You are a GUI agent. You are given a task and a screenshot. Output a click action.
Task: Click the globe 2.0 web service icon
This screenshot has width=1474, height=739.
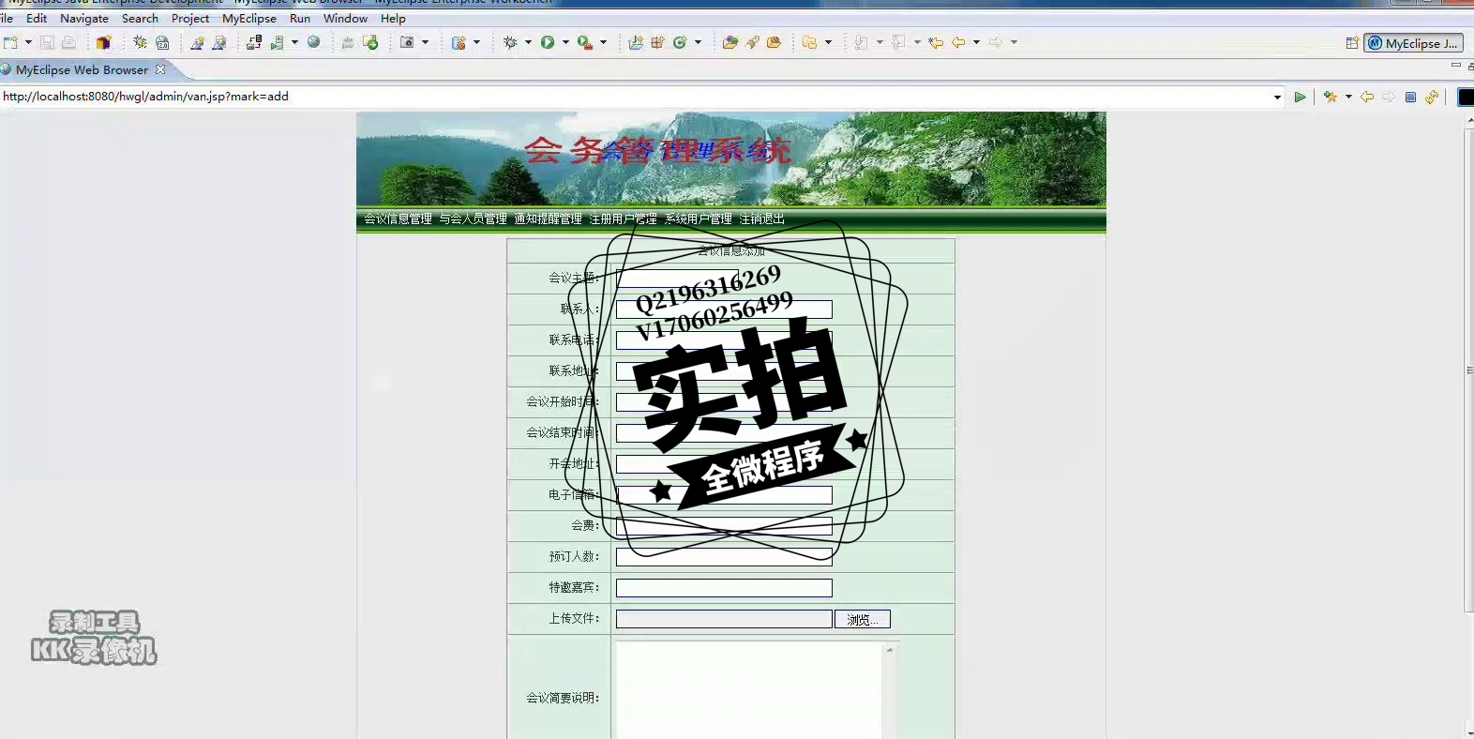point(163,42)
